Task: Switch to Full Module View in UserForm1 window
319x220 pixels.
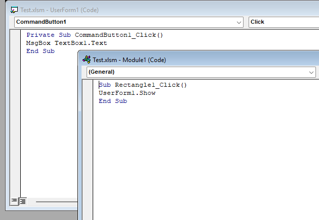Action: click(23, 201)
